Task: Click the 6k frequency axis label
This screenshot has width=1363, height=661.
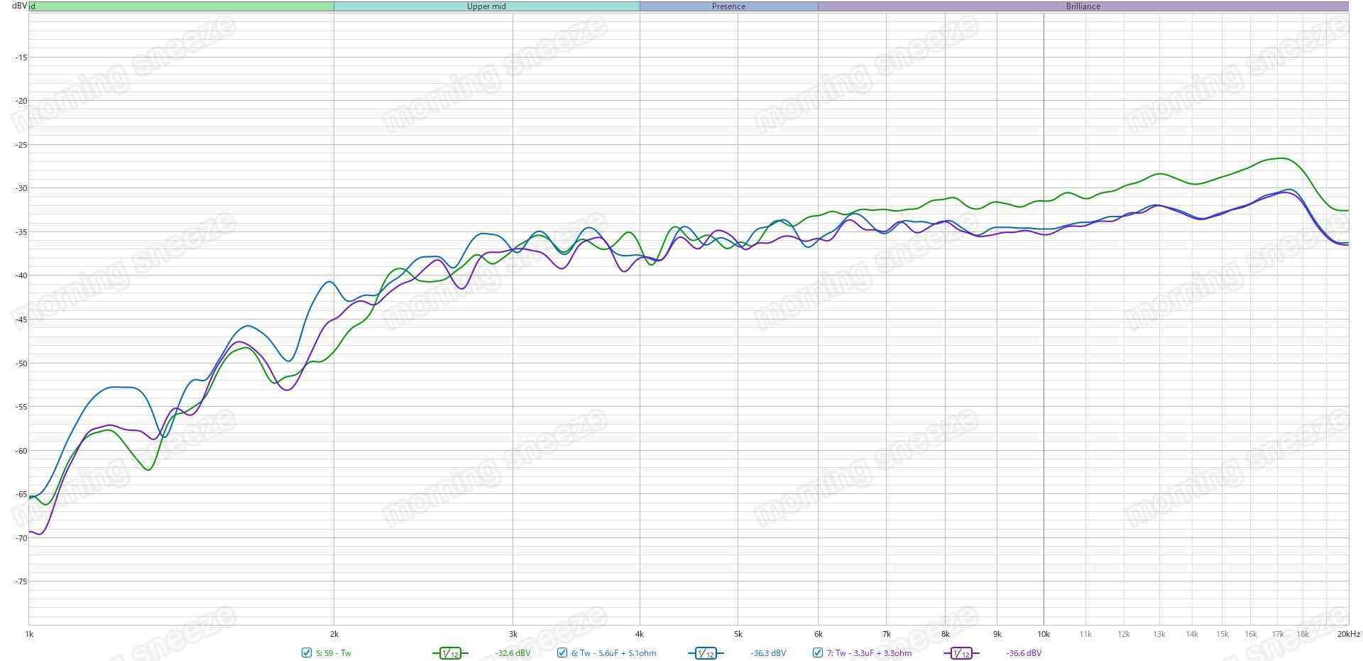Action: pyautogui.click(x=818, y=634)
